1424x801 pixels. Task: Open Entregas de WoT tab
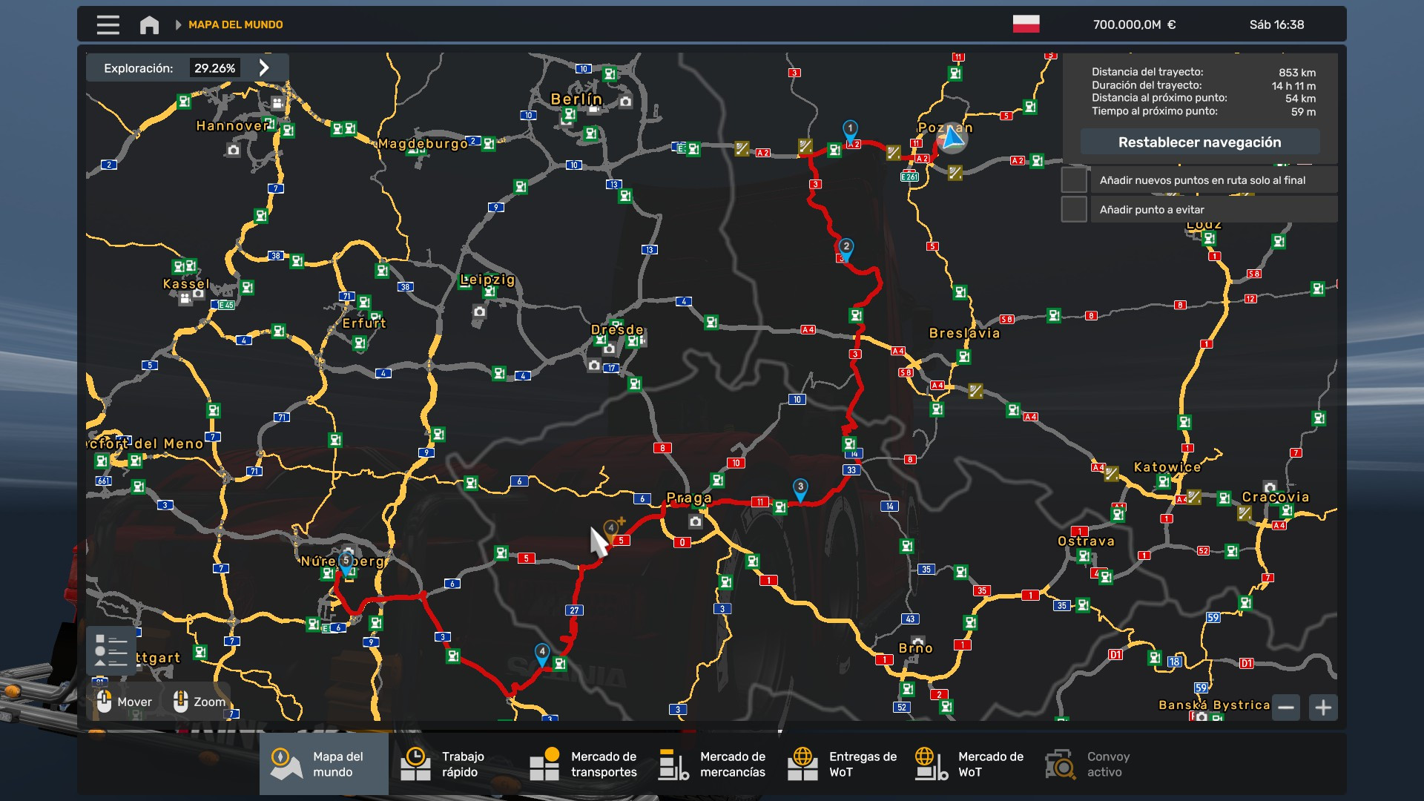(x=841, y=764)
